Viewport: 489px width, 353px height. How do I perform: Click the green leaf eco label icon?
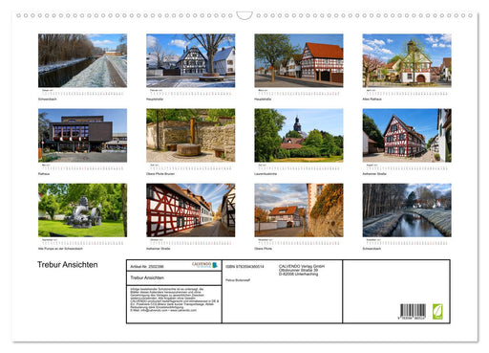point(437,312)
